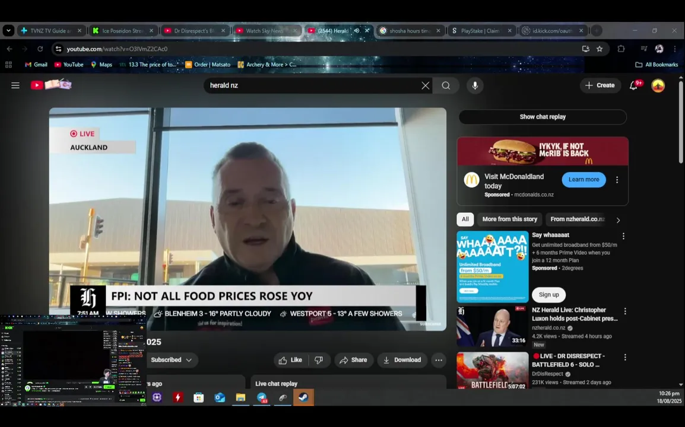685x427 pixels.
Task: Go to YouTube home via logo
Action: pos(50,84)
